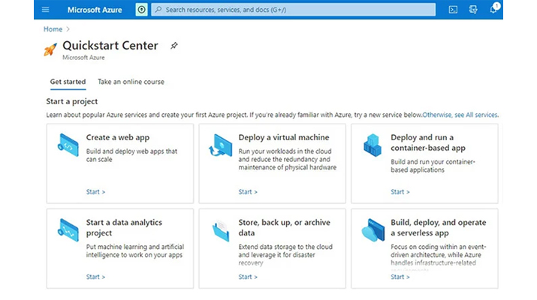Open the Otherwise, see All services link
The image size is (537, 300).
pos(460,115)
